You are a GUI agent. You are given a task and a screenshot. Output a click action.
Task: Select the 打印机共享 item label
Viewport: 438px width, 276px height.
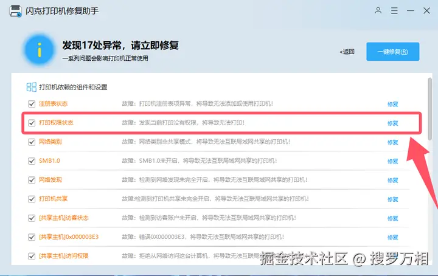coord(53,199)
